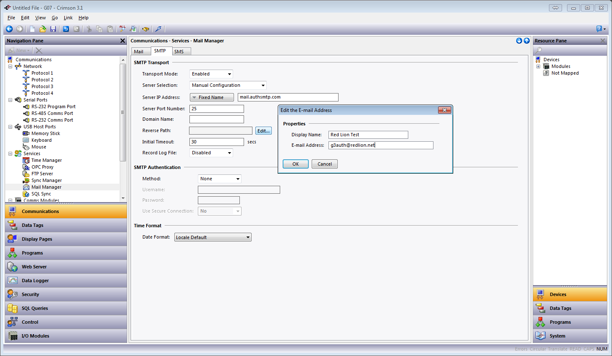
Task: Click the blue Undo toolbar icon
Action: [66, 29]
